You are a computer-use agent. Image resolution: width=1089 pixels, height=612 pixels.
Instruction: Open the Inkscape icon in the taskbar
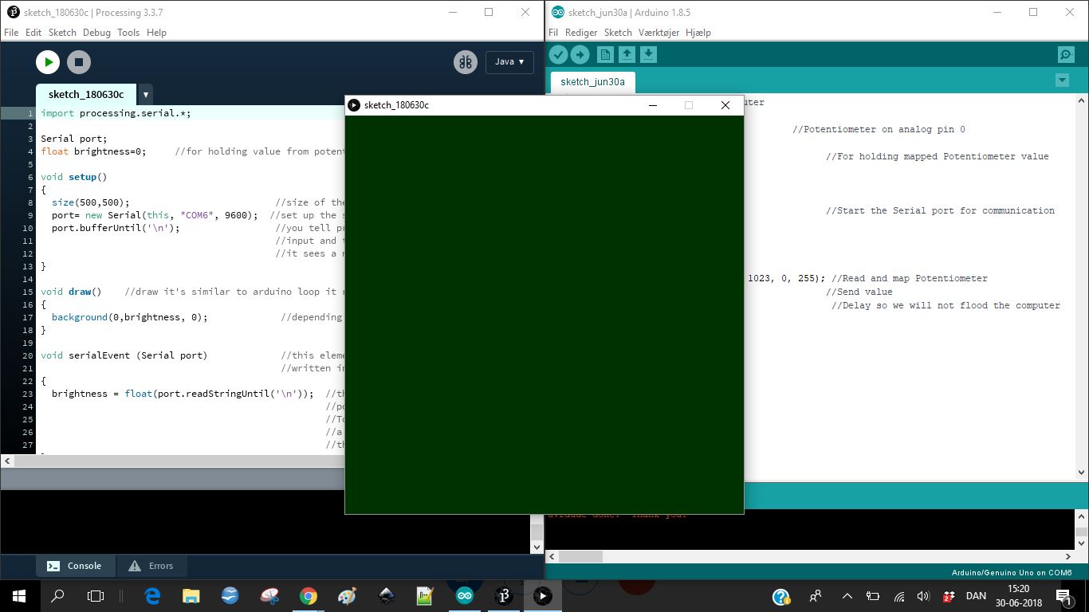click(387, 595)
